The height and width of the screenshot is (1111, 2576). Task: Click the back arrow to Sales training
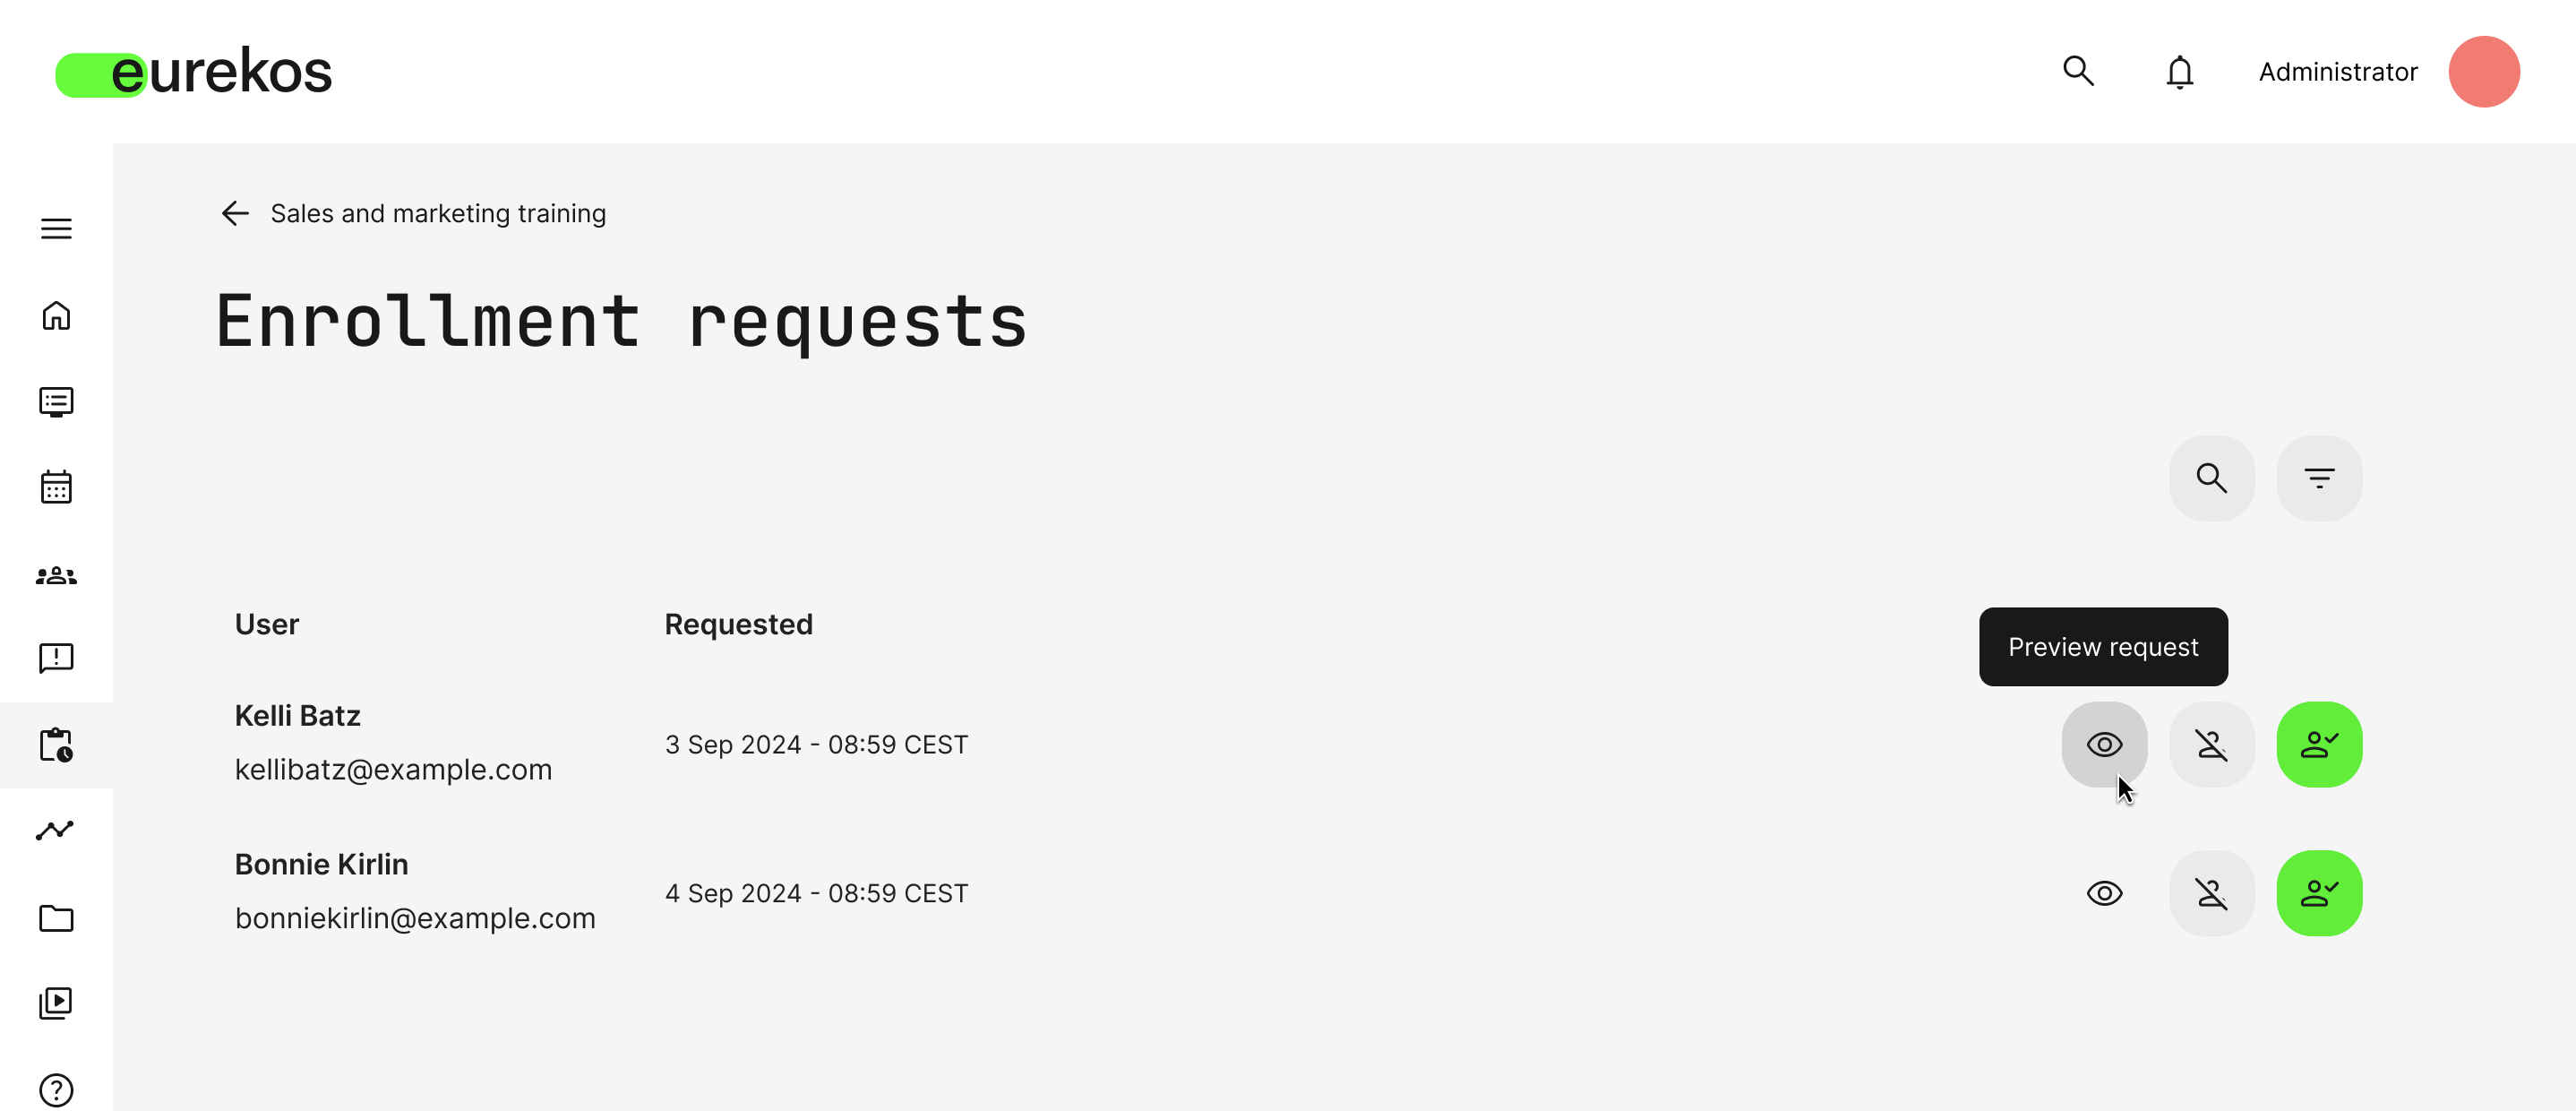(x=235, y=213)
